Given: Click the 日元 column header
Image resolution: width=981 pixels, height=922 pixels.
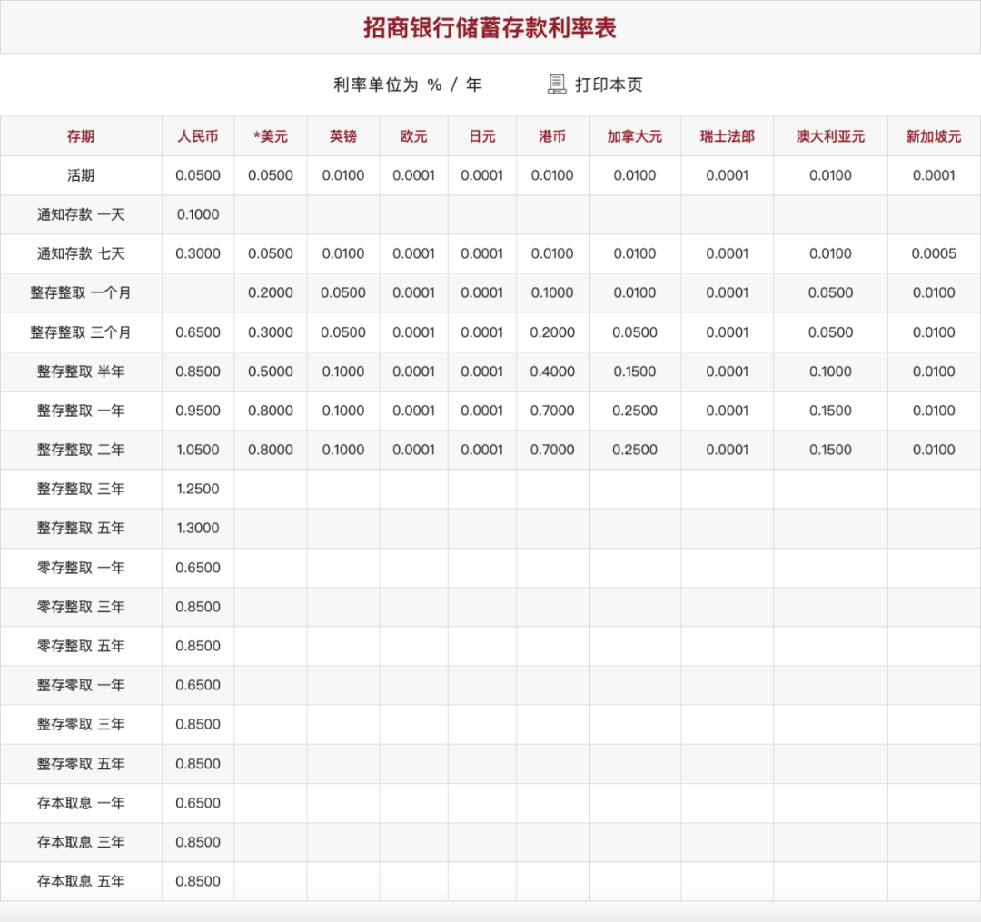Looking at the screenshot, I should (481, 136).
